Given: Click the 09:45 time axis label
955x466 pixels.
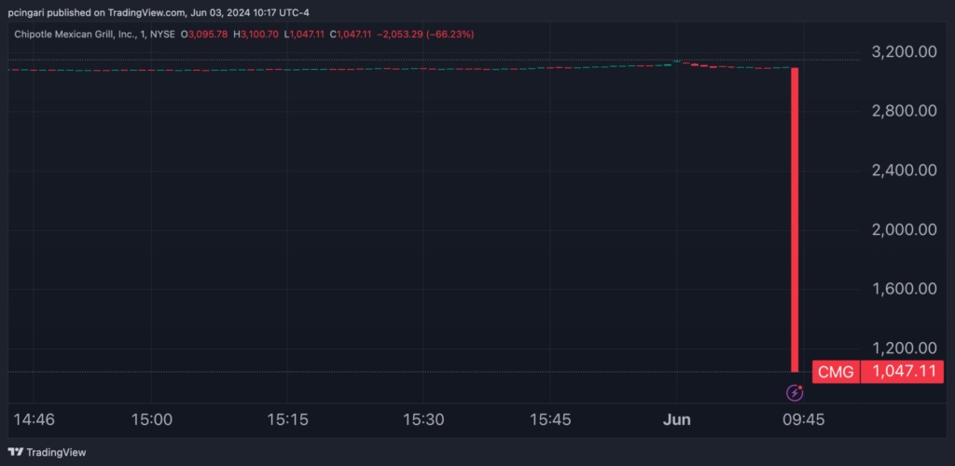Looking at the screenshot, I should (x=803, y=419).
